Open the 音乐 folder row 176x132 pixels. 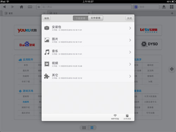click(88, 52)
